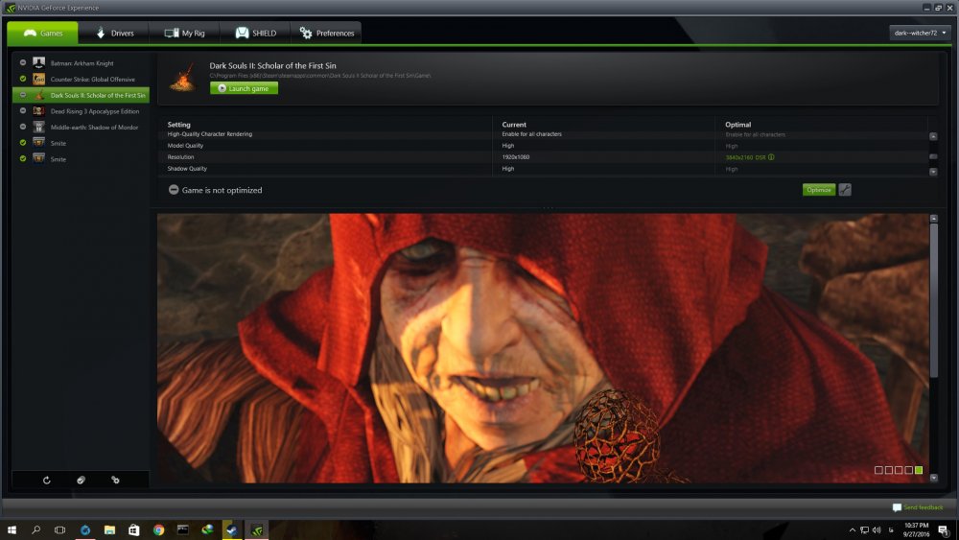Click the green-globe download manager taskbar icon
This screenshot has width=959, height=540.
207,529
